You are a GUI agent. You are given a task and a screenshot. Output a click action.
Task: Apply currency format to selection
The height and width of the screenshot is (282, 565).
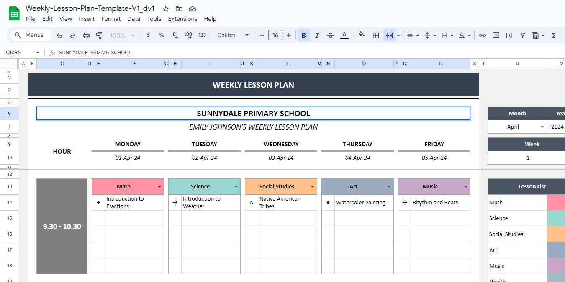click(148, 35)
